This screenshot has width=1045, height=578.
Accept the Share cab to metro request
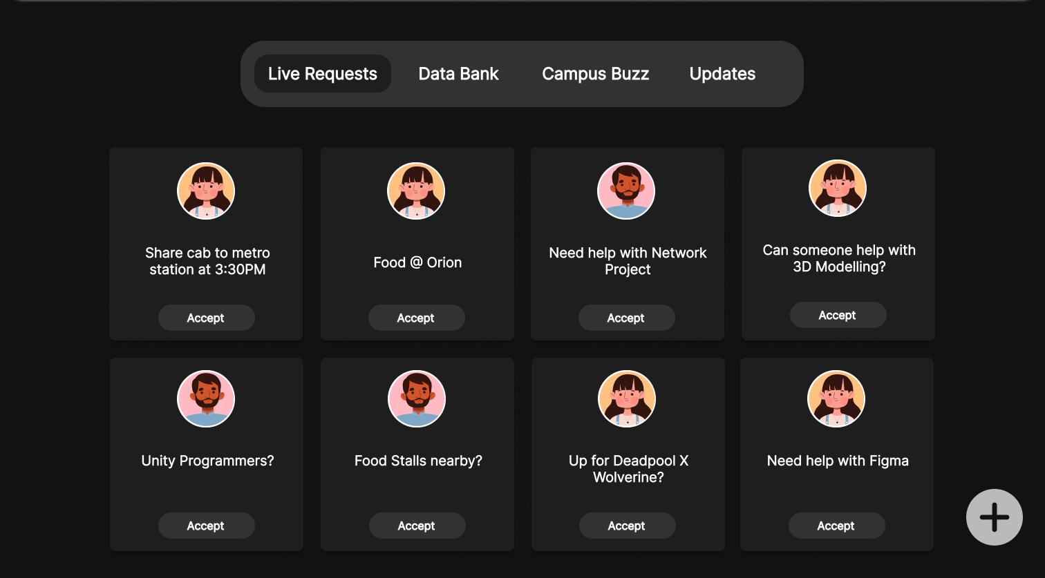[x=206, y=318]
